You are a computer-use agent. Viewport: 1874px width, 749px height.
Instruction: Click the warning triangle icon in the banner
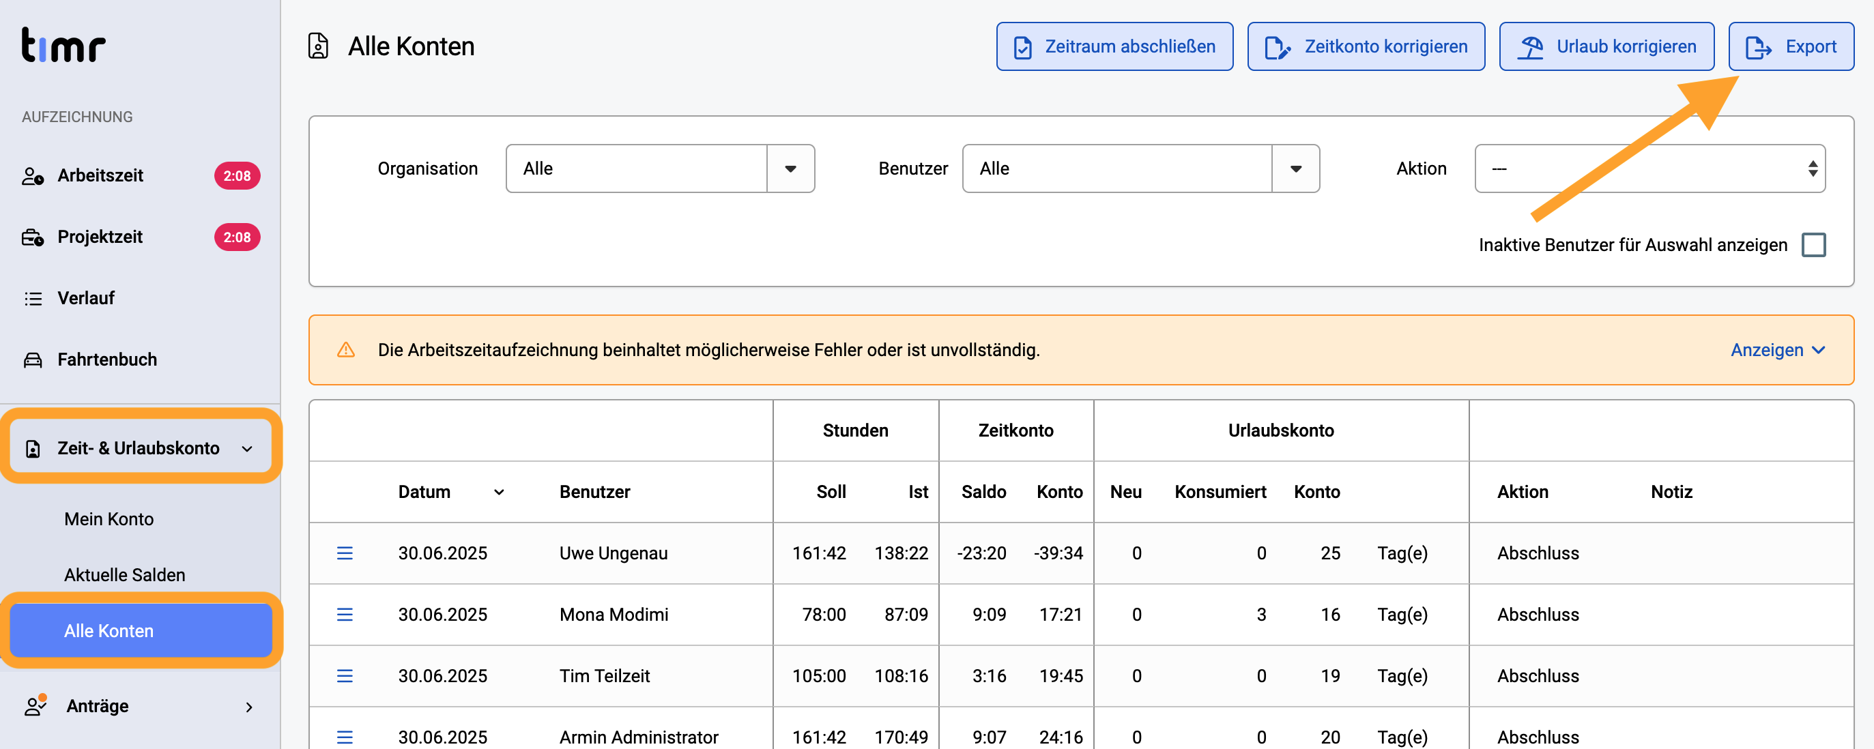346,350
